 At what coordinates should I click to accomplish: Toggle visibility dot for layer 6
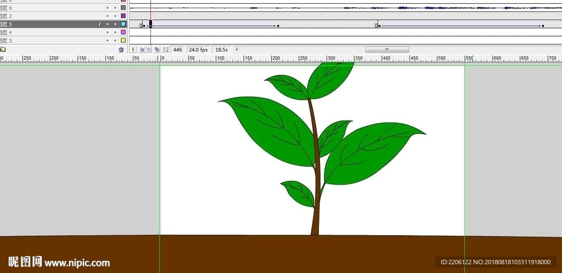[x=107, y=8]
